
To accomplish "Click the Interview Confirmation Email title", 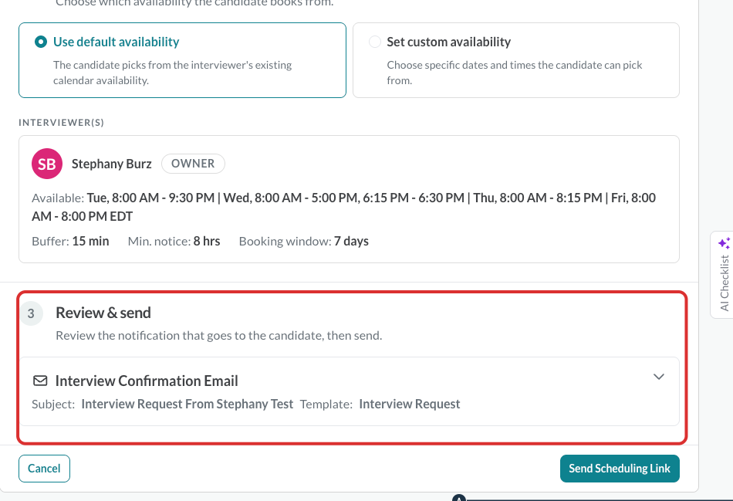I will 147,381.
